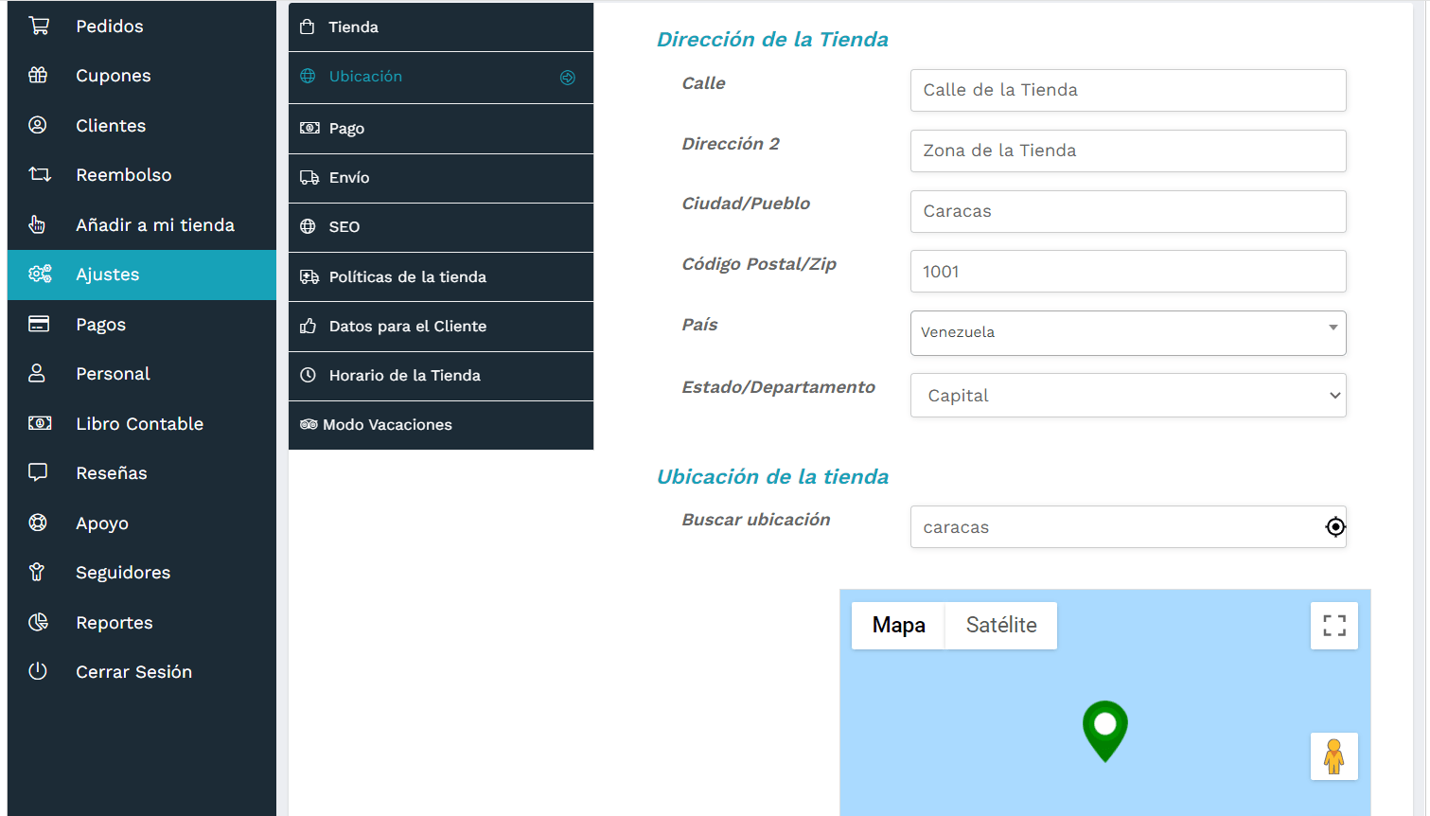Click the Horario de la Tienda clock icon
This screenshot has height=816, width=1430.
(309, 375)
